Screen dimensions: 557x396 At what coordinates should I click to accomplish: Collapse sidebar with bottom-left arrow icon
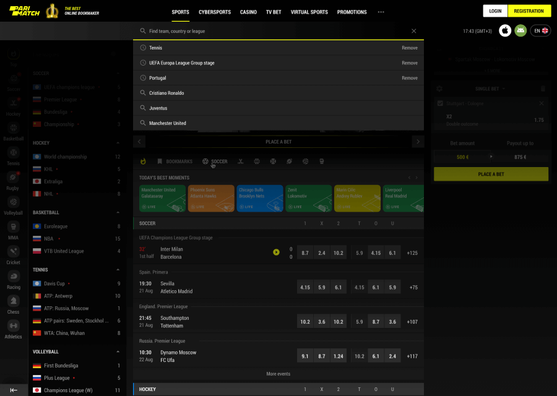coord(14,390)
